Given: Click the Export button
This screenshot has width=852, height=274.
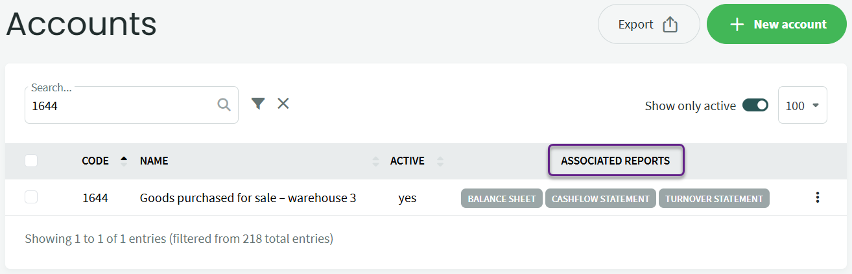Looking at the screenshot, I should [648, 25].
